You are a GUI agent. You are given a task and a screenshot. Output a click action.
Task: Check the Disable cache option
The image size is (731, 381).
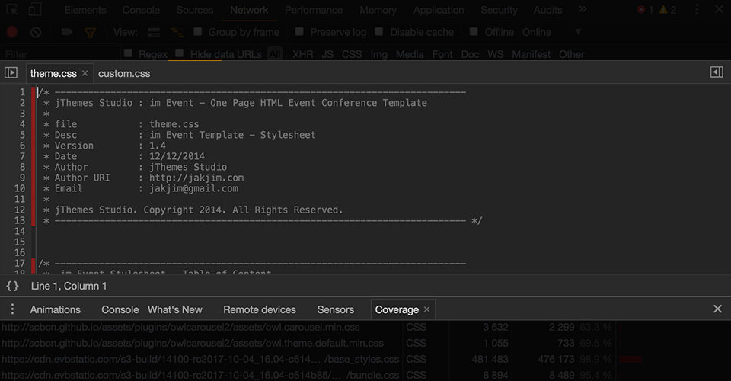point(379,31)
